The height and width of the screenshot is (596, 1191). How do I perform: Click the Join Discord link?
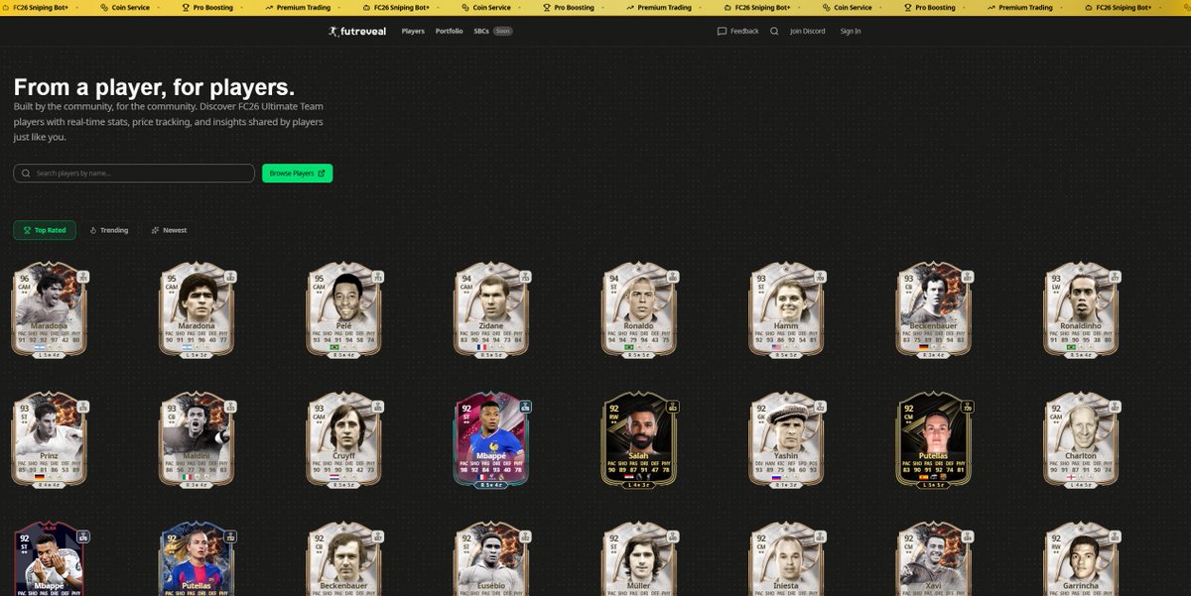click(807, 31)
